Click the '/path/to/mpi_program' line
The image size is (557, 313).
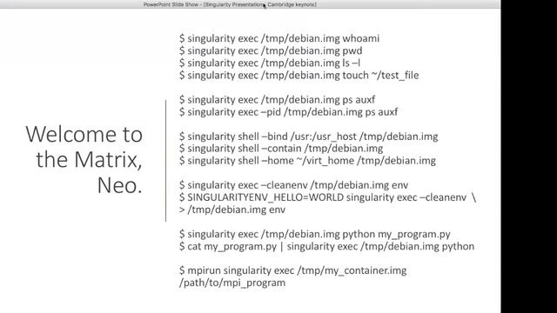click(232, 283)
